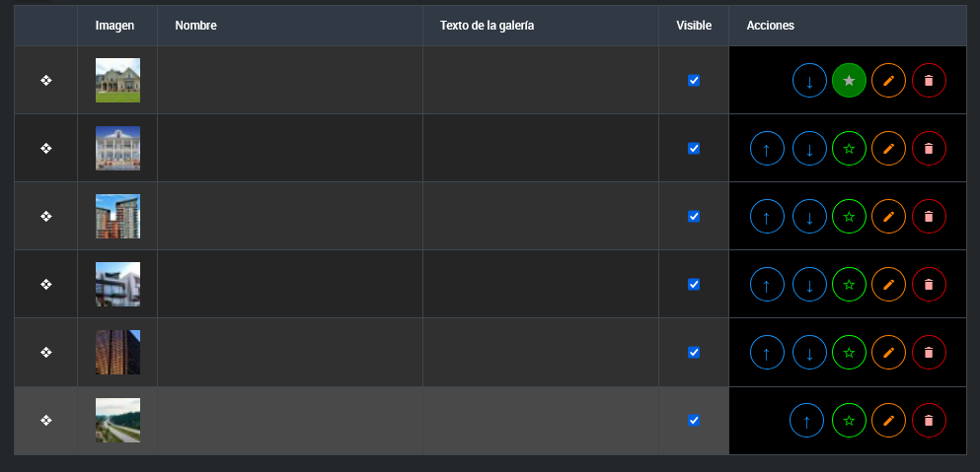Open the brick tower thumbnail in third row
This screenshot has width=980, height=472.
[x=117, y=217]
